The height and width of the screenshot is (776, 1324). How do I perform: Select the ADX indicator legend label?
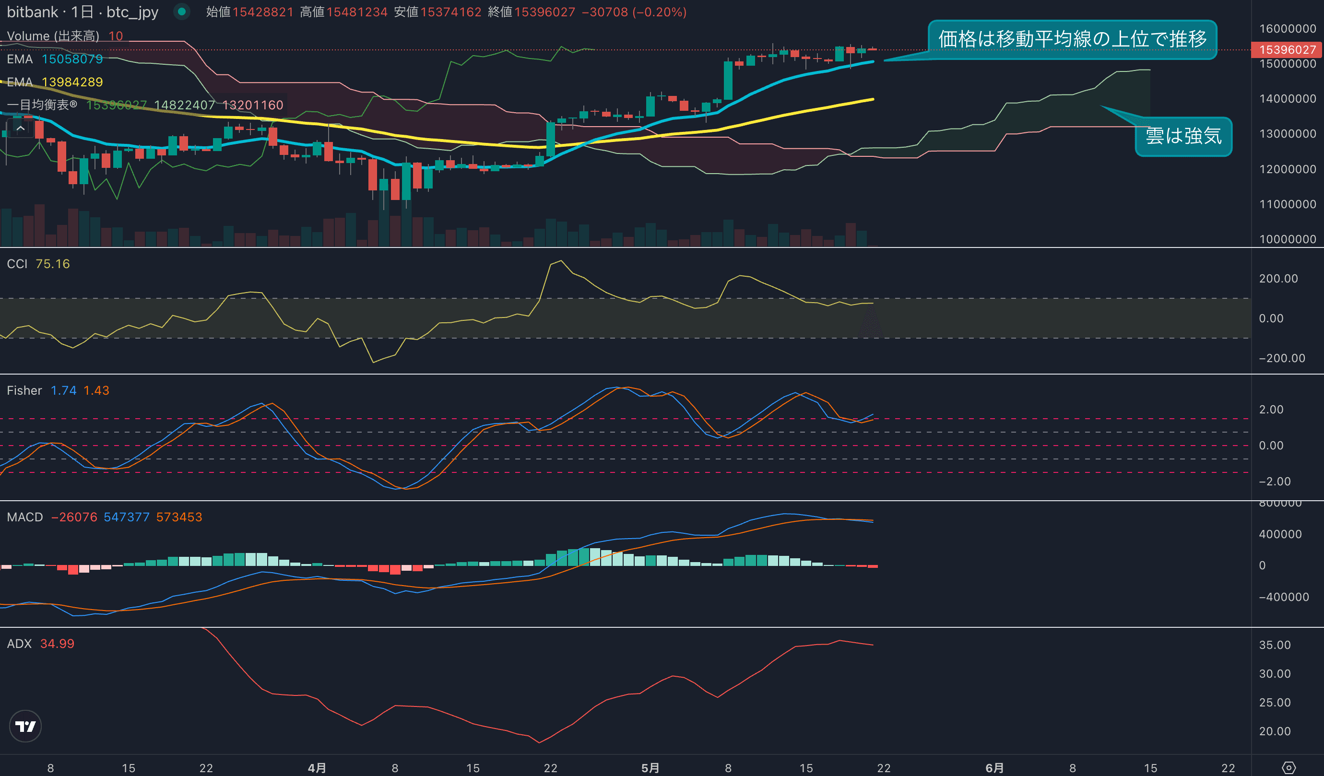click(x=19, y=644)
